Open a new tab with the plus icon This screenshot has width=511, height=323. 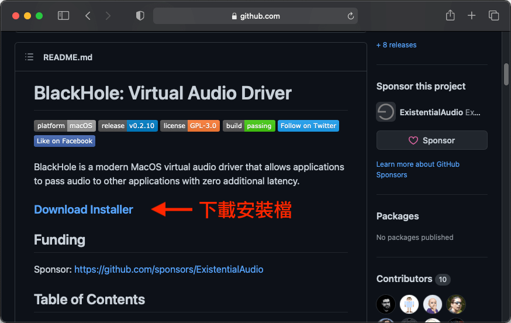coord(471,15)
